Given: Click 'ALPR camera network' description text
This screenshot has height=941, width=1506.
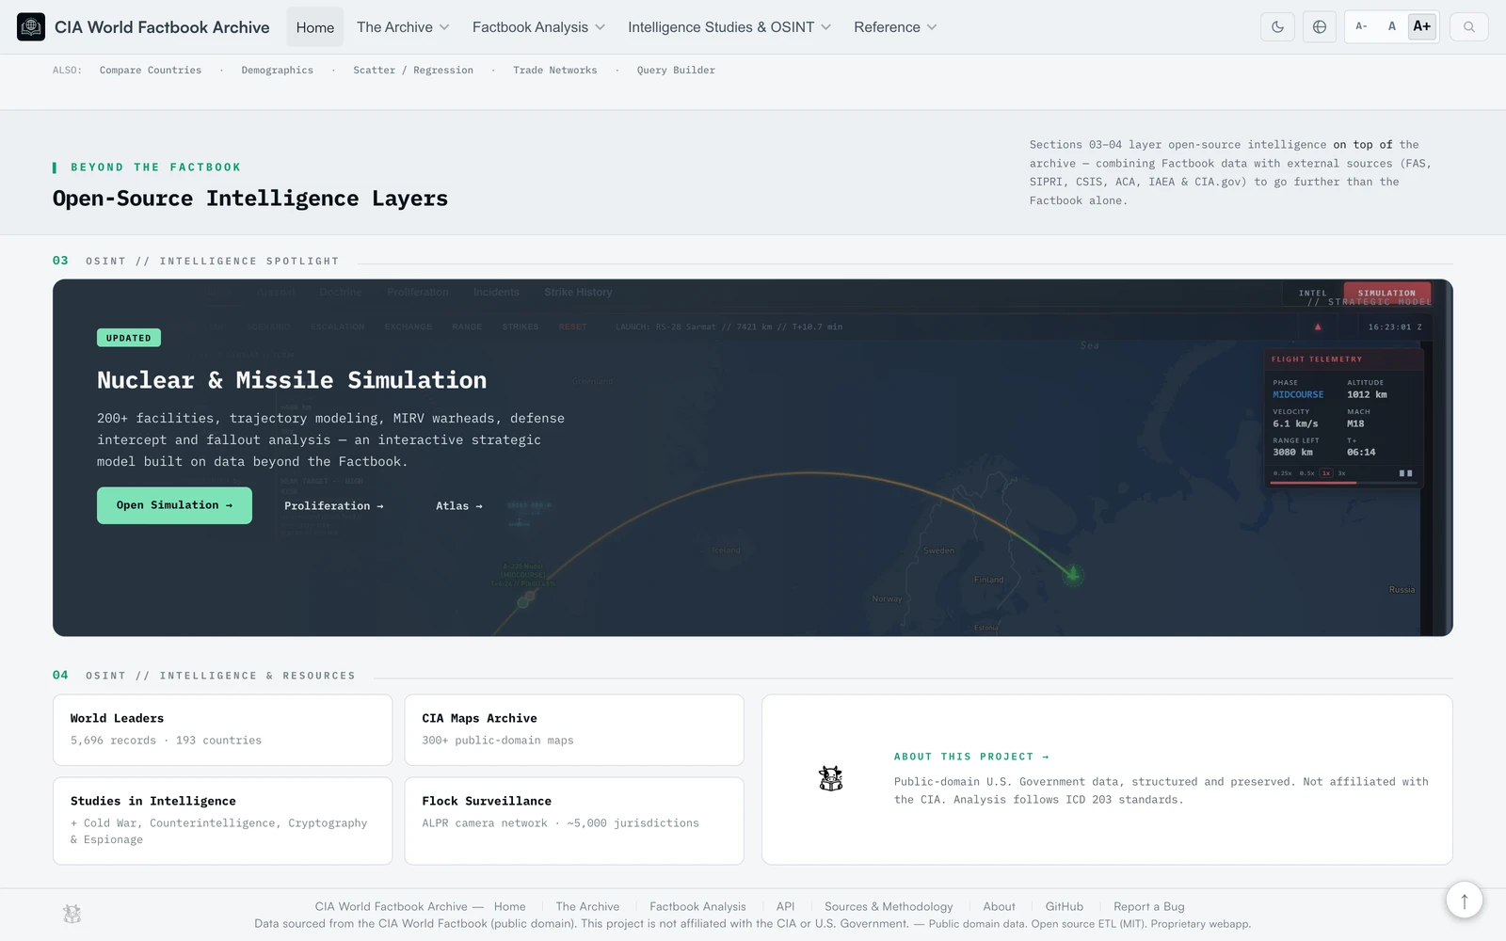Looking at the screenshot, I should tap(561, 823).
